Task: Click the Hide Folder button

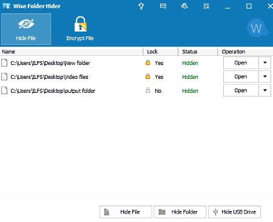Action: tap(180, 212)
